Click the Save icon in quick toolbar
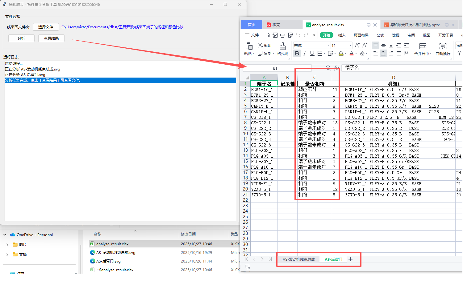The image size is (463, 281). click(x=267, y=35)
